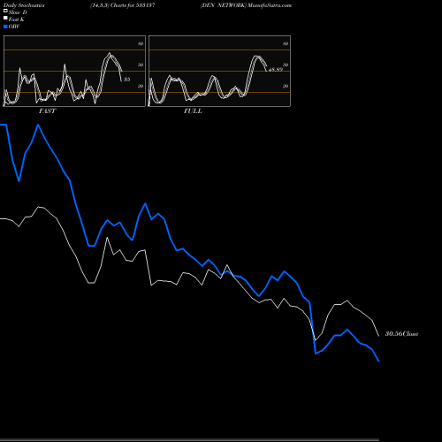Click the 'FULL' chart label
This screenshot has width=442, height=442.
(193, 110)
